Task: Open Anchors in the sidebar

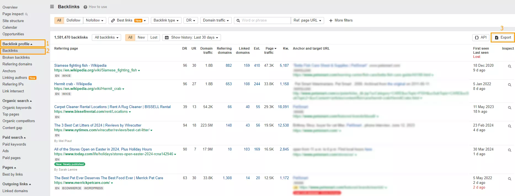Action: coord(9,71)
